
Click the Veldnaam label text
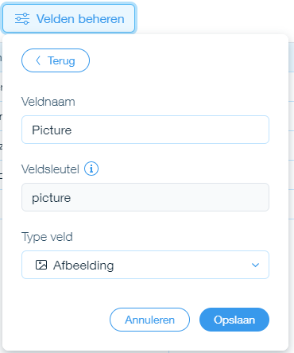[48, 102]
